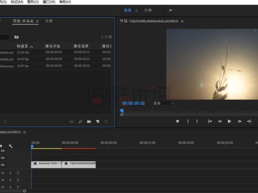Open timeline display settings wrench

[x=11, y=146]
